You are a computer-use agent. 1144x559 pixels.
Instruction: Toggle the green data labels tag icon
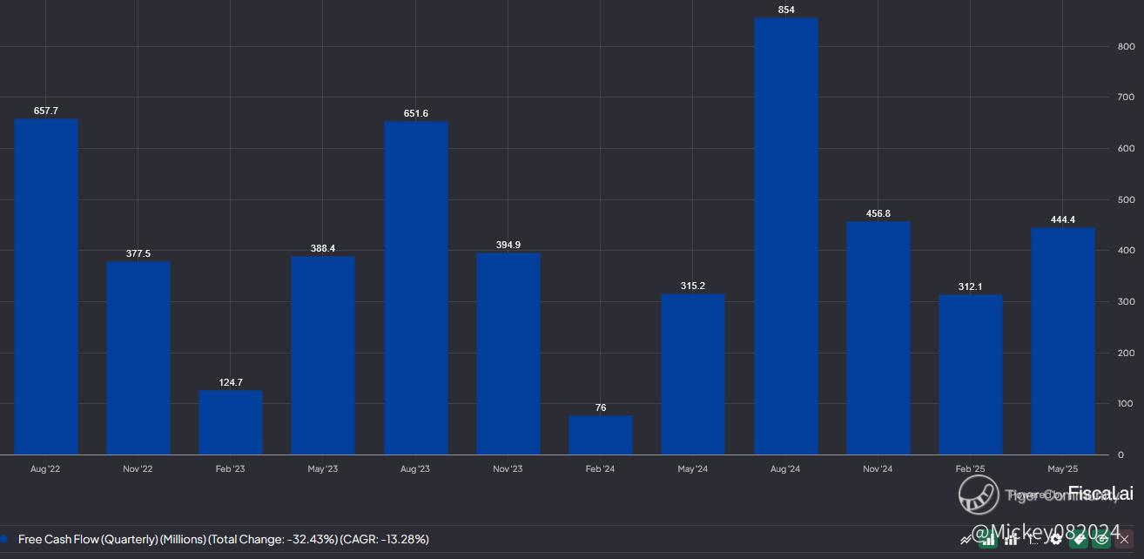[1079, 540]
